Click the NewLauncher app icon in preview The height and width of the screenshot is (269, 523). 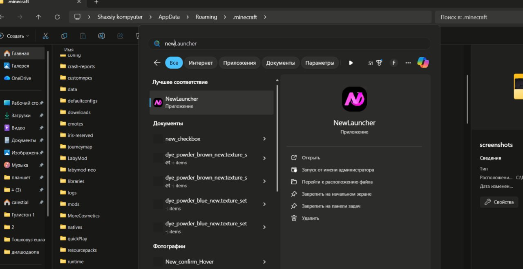pyautogui.click(x=354, y=99)
